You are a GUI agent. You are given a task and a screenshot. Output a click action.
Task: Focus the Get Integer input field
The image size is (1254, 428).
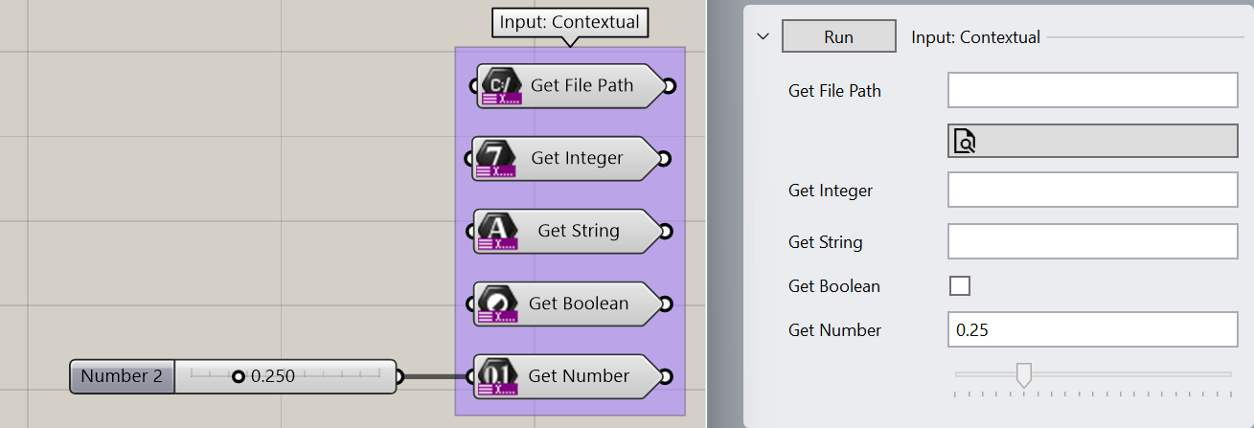pos(1093,190)
